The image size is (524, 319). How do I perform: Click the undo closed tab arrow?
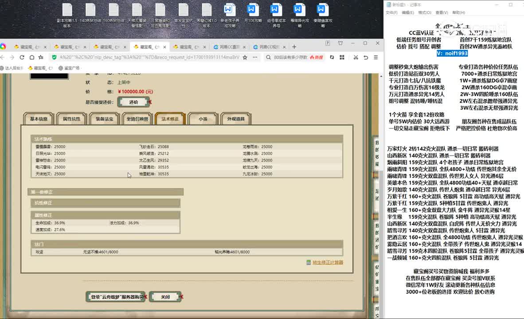(366, 58)
